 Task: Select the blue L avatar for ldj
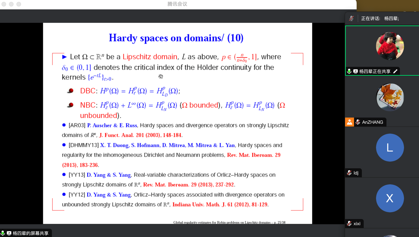390,148
